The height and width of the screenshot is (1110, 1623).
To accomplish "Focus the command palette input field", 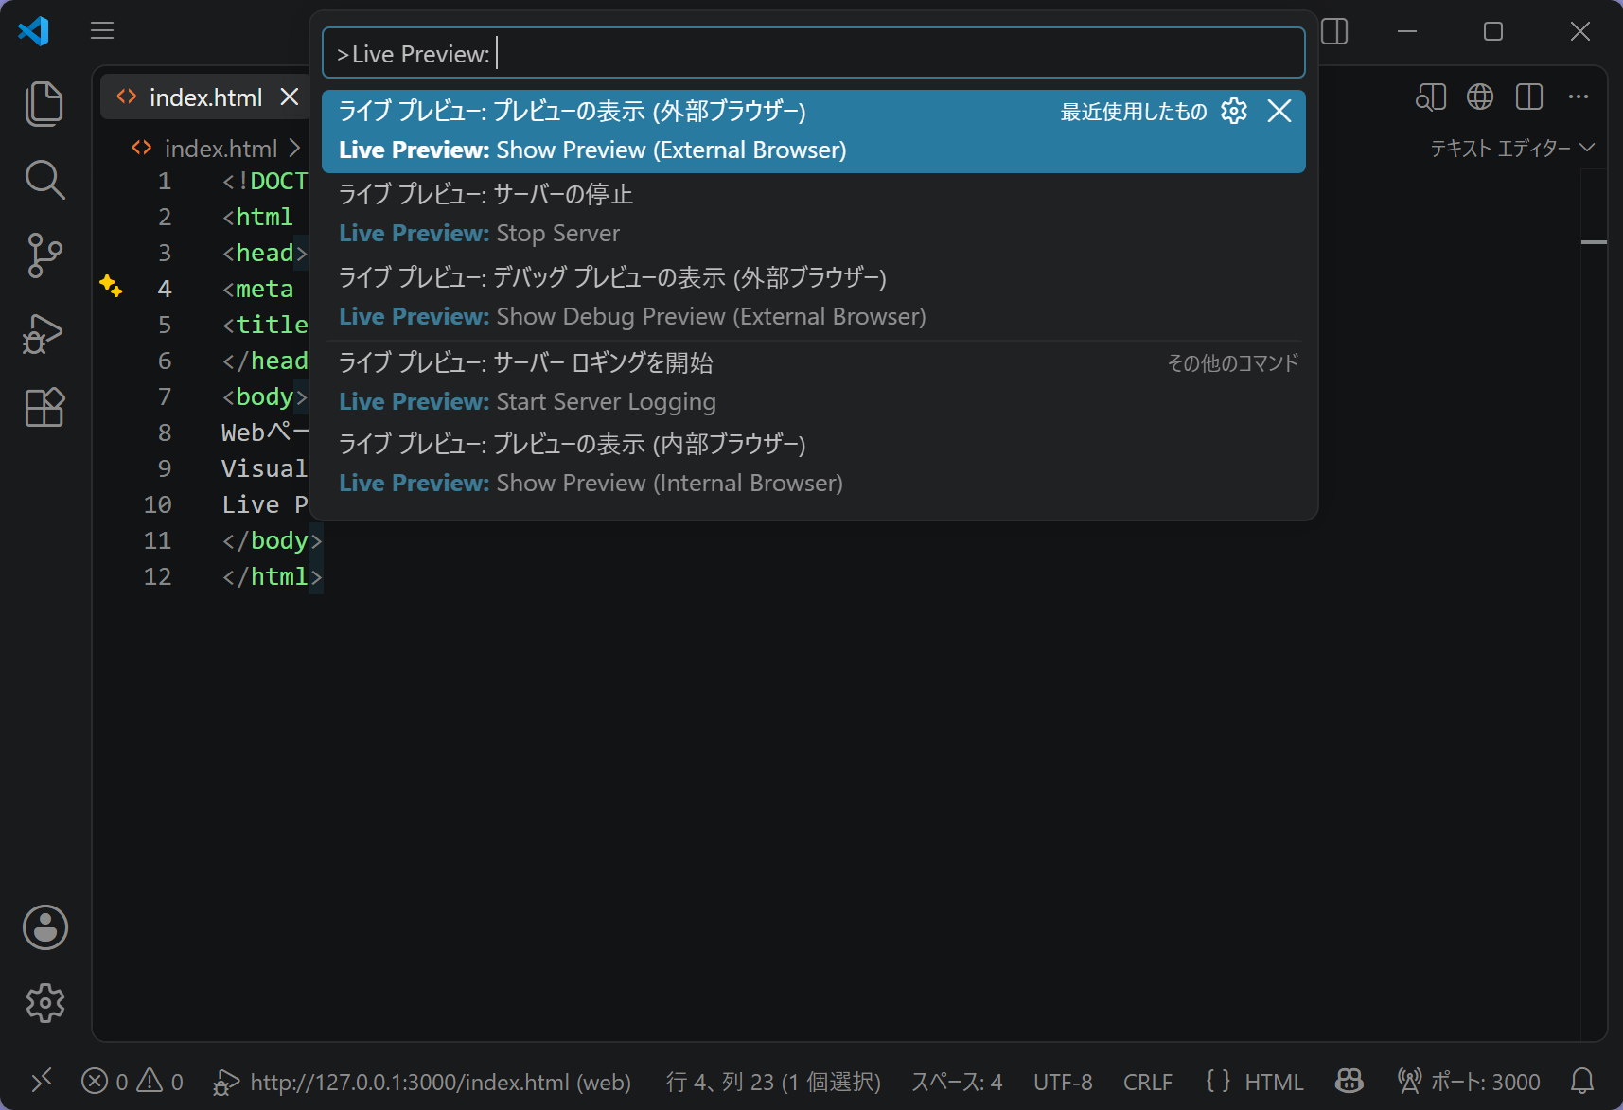I will (814, 53).
